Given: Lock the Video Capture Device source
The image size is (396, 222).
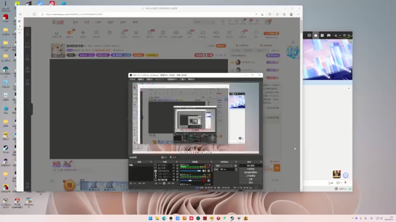Looking at the screenshot, I should pos(177,171).
